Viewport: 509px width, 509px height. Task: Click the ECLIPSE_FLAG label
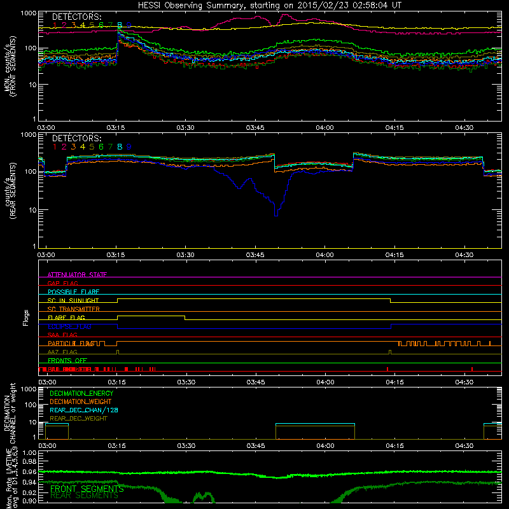(x=69, y=326)
